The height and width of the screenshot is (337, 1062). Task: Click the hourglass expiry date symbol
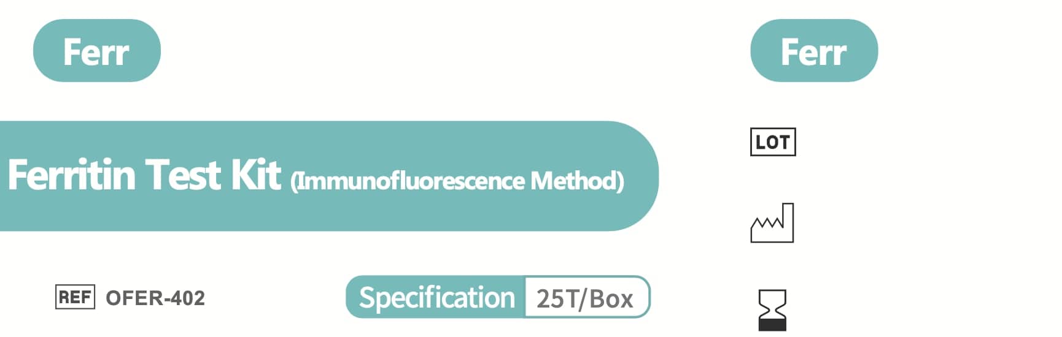[772, 310]
